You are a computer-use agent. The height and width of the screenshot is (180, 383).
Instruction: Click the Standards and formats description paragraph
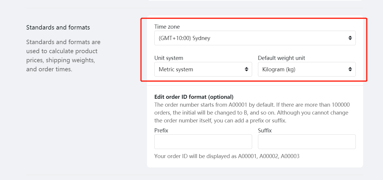64,56
